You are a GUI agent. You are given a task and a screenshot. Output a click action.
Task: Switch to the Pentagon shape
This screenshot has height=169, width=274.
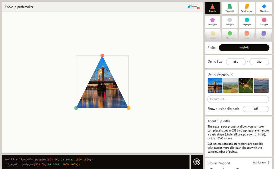point(212,22)
